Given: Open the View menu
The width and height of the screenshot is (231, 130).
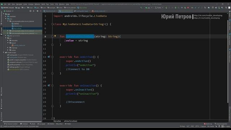Looking at the screenshot, I should (13, 4).
